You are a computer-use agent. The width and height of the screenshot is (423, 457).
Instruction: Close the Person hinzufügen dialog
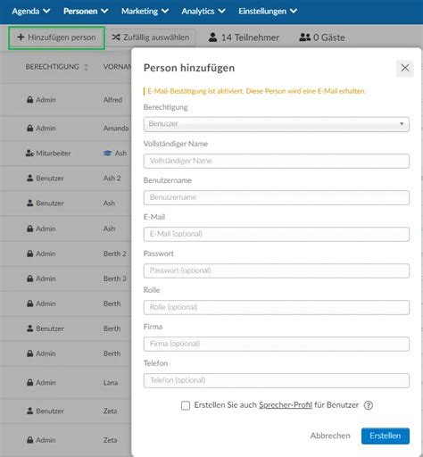405,68
